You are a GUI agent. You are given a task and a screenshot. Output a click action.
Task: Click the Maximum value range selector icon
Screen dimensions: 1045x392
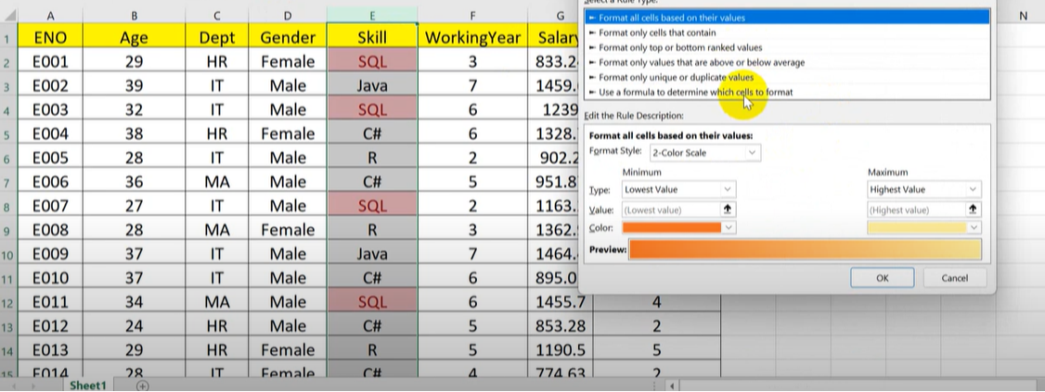[x=973, y=210]
